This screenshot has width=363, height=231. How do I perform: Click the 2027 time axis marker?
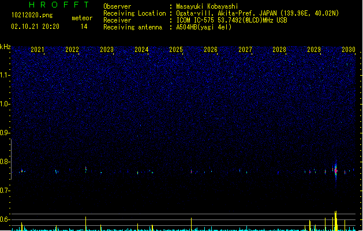[245, 50]
